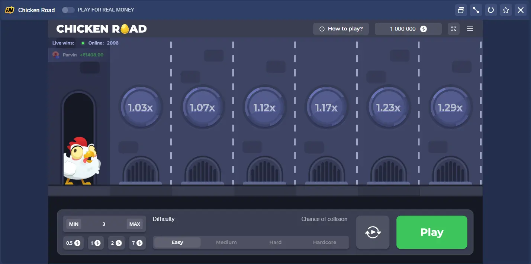Toggle Play For Real Money switch
531x264 pixels.
click(68, 10)
